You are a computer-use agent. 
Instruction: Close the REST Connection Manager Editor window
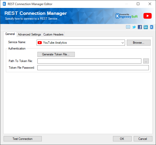150,4
